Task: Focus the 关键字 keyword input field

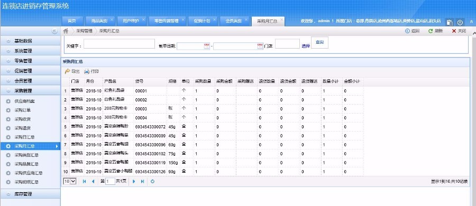Action: pos(119,44)
